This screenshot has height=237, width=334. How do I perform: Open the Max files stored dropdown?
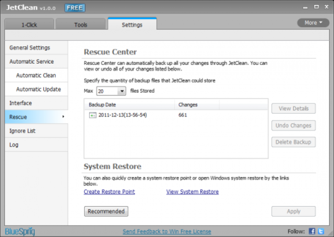122,91
